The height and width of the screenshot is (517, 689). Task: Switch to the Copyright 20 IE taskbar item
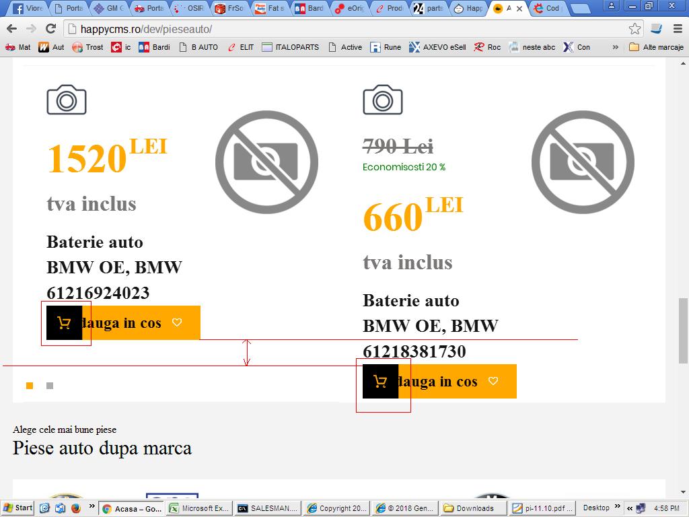click(x=336, y=509)
